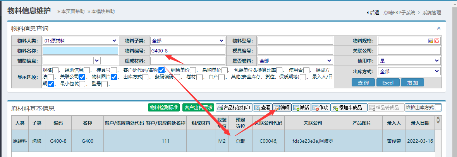Click the 编辑 edit button
Viewport: 457px width, 157px height.
click(282, 108)
